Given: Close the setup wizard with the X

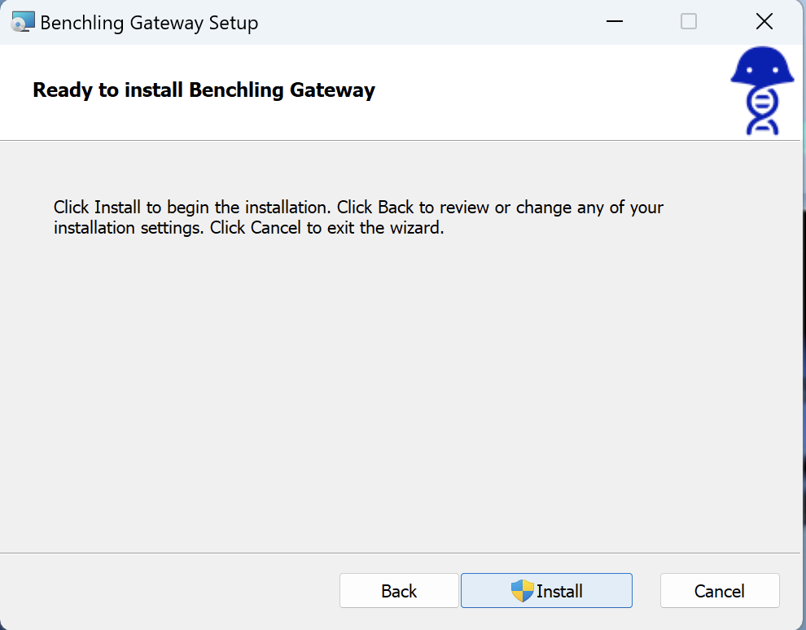Looking at the screenshot, I should [x=764, y=22].
